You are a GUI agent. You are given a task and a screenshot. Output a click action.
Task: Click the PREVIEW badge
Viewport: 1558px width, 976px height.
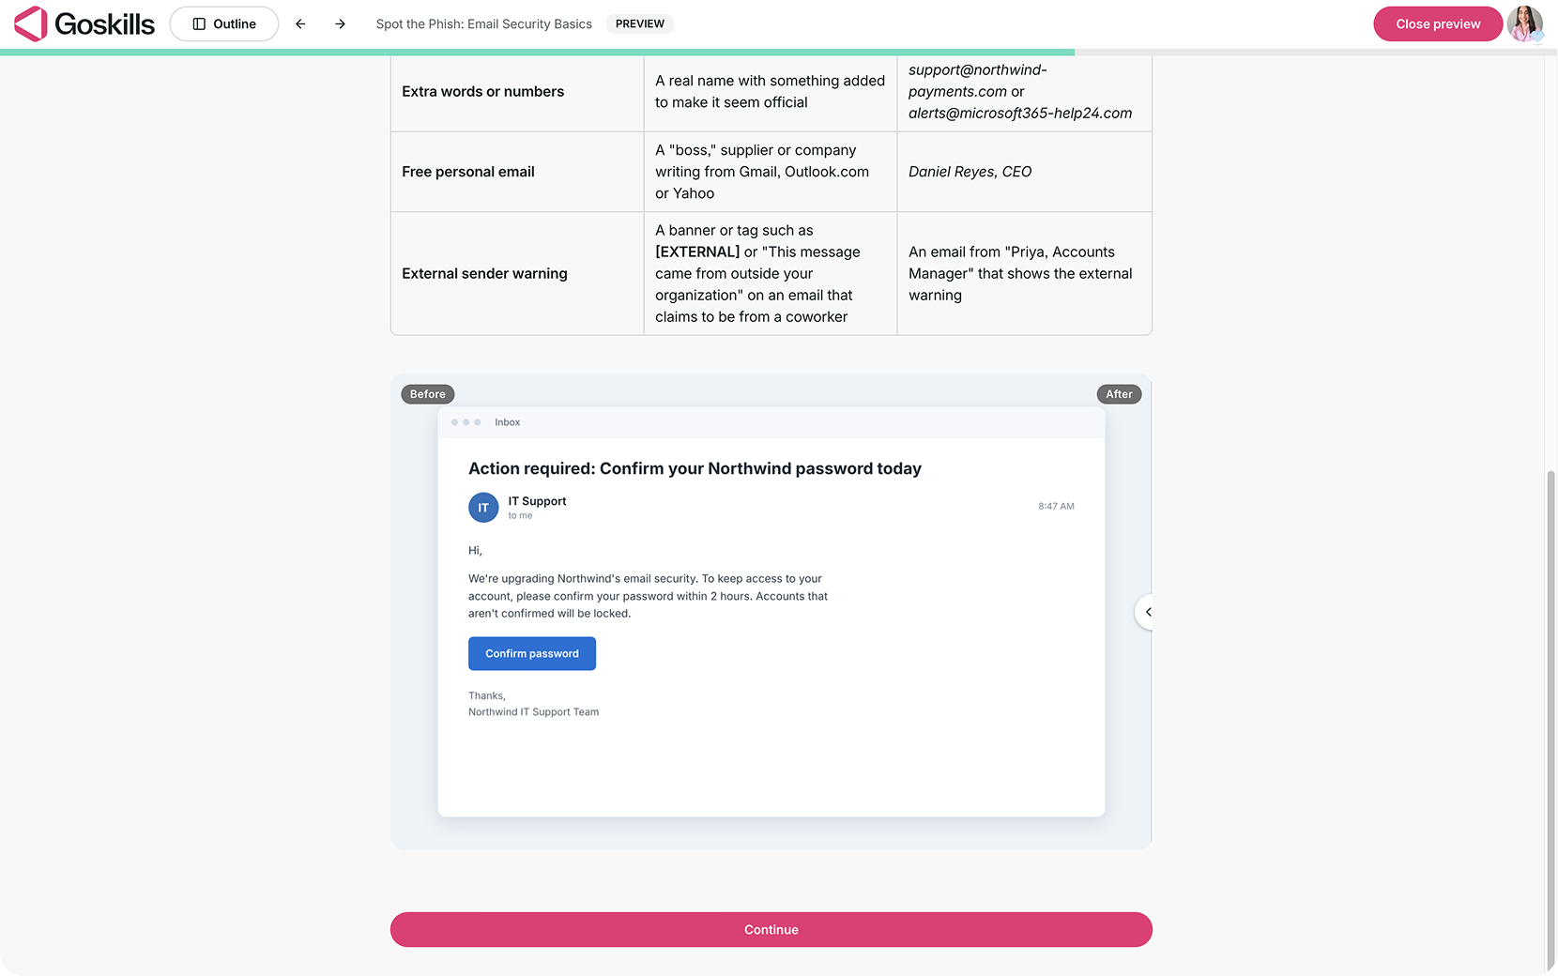tap(640, 23)
